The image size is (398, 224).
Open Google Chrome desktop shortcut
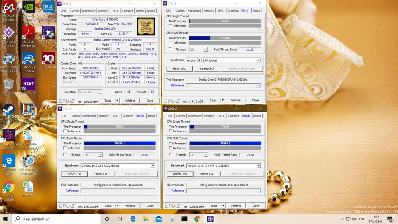(9, 191)
